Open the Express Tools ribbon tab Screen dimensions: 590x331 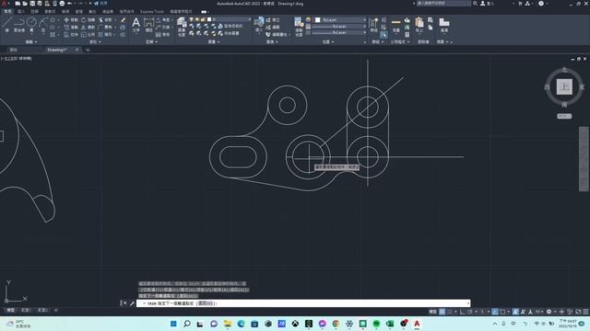pos(151,12)
